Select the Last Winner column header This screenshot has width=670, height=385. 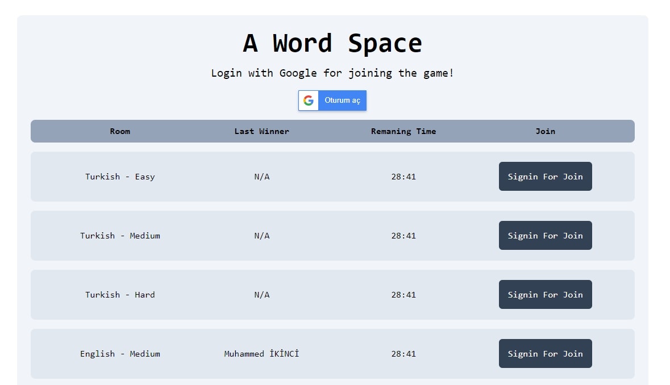tap(262, 131)
